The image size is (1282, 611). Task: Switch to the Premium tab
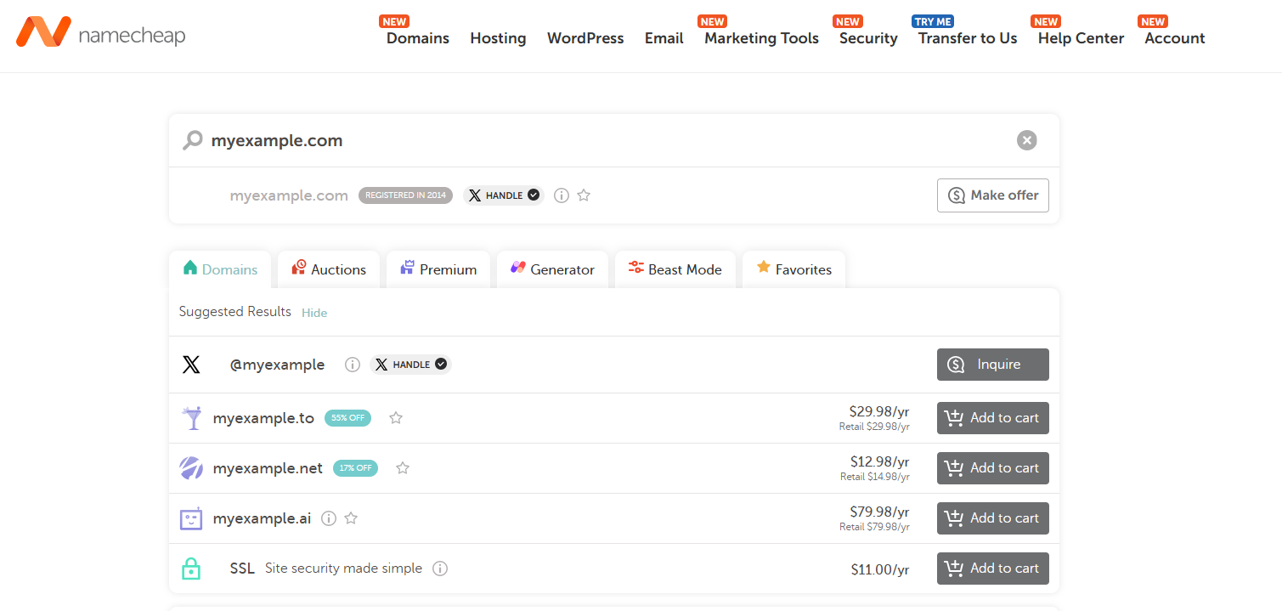click(438, 269)
